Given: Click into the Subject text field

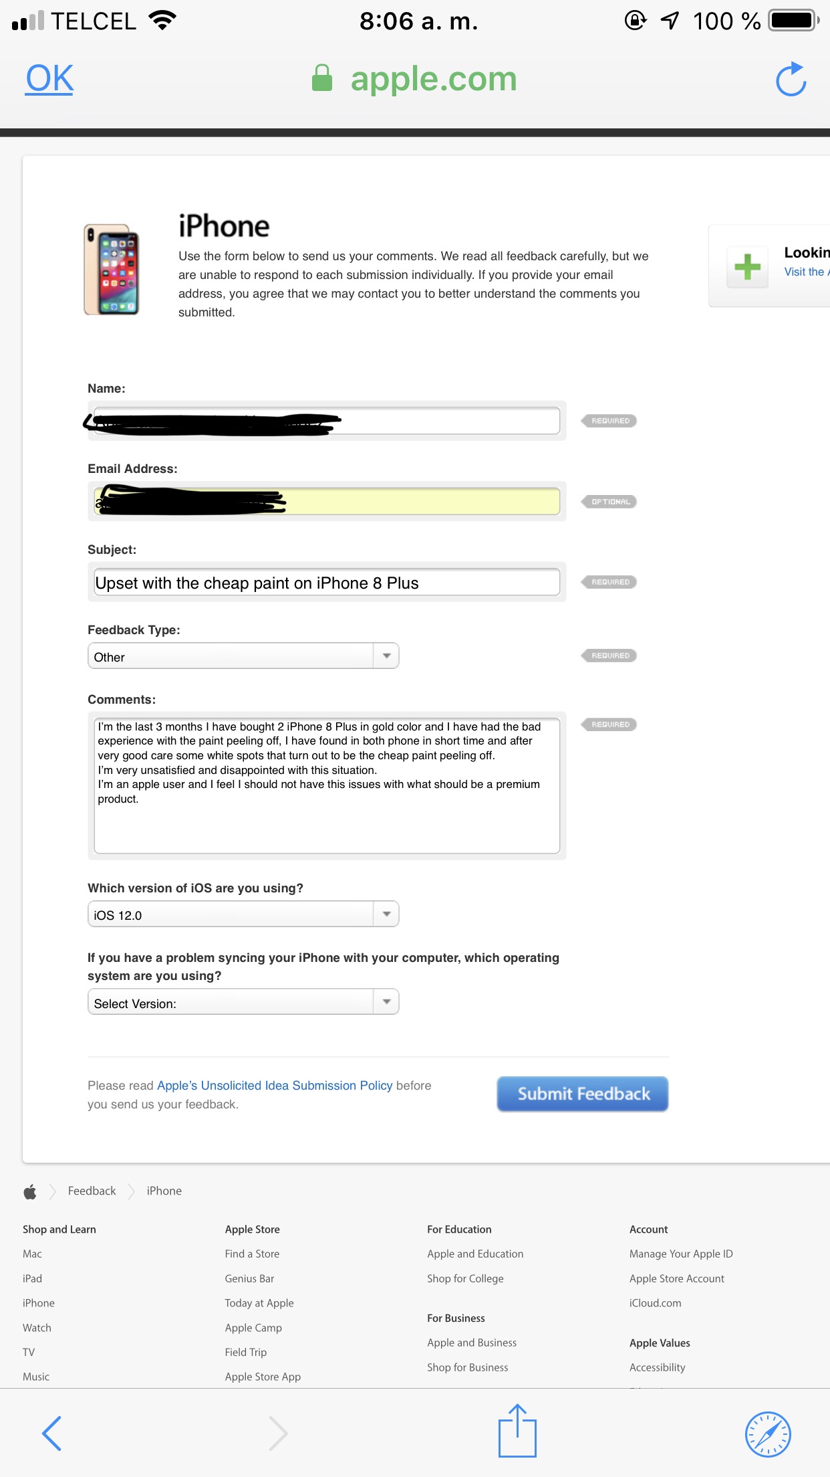Looking at the screenshot, I should coord(327,583).
